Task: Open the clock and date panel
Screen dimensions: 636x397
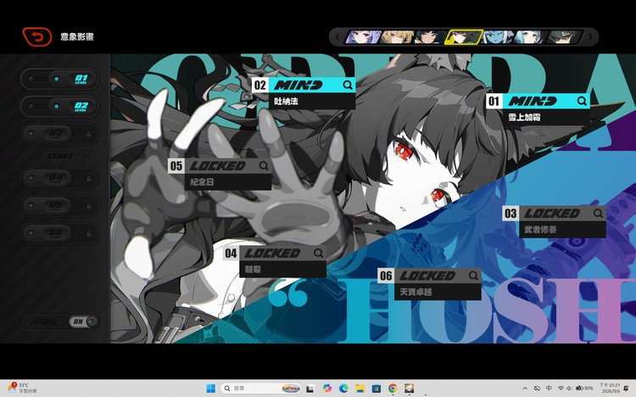Action: (610, 388)
